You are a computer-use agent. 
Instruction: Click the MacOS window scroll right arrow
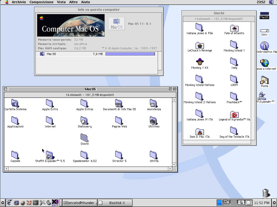170,169
